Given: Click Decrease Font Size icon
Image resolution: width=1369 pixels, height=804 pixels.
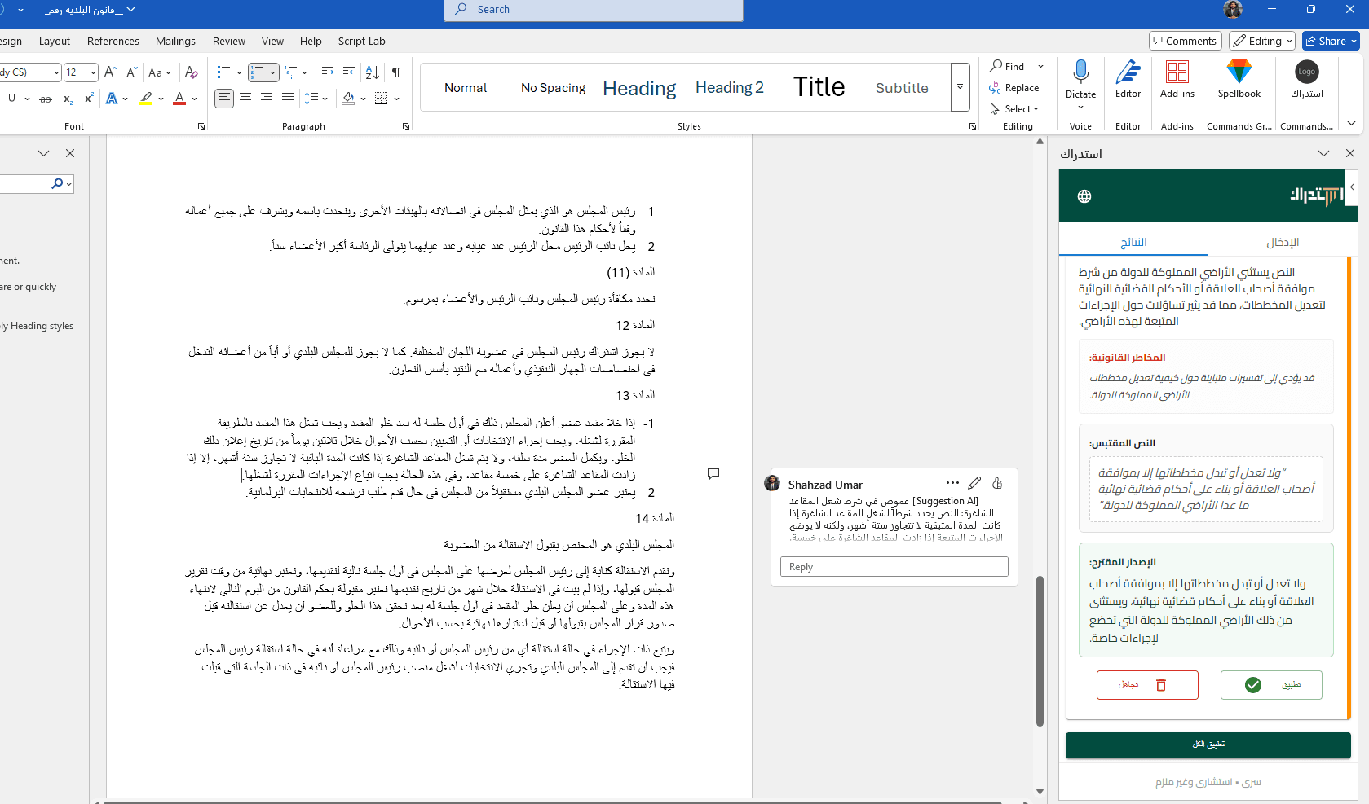Looking at the screenshot, I should pyautogui.click(x=132, y=72).
